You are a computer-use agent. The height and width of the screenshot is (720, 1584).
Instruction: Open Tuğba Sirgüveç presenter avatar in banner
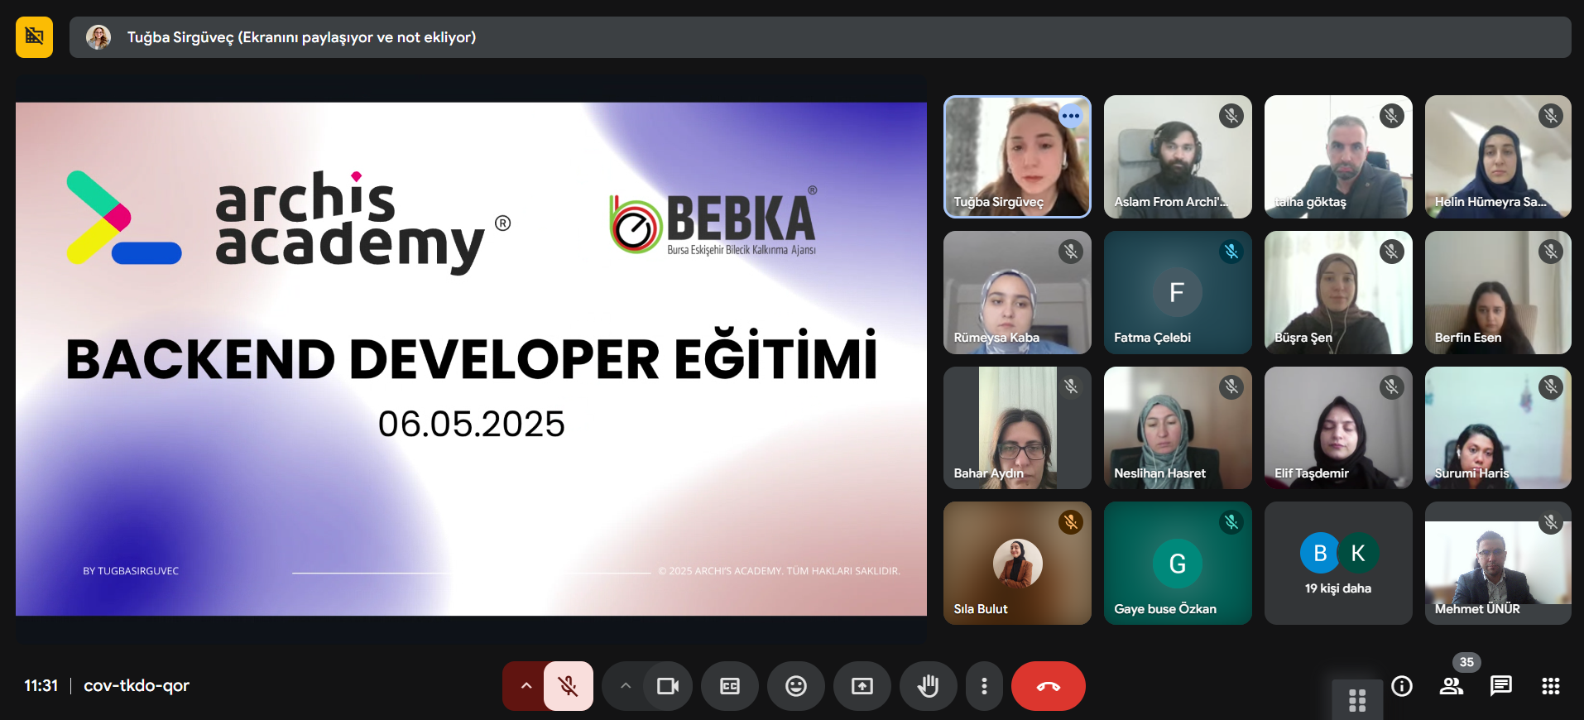point(98,37)
